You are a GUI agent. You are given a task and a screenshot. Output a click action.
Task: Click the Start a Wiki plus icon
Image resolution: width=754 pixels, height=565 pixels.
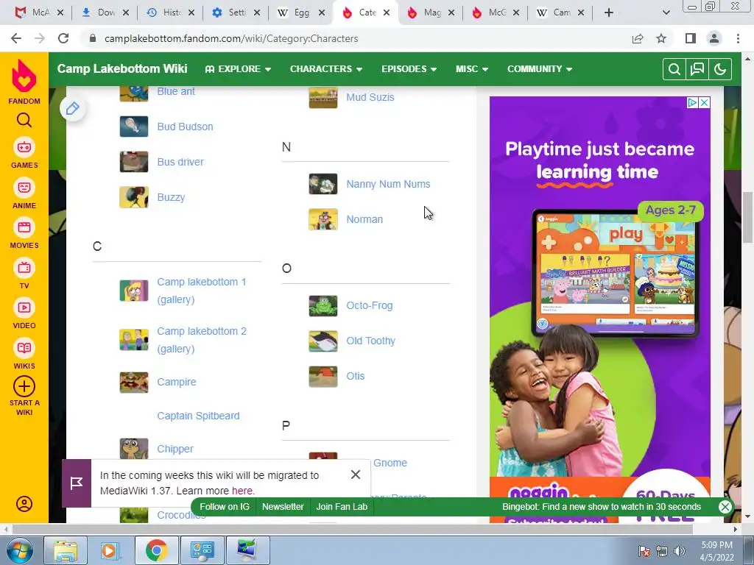click(24, 386)
